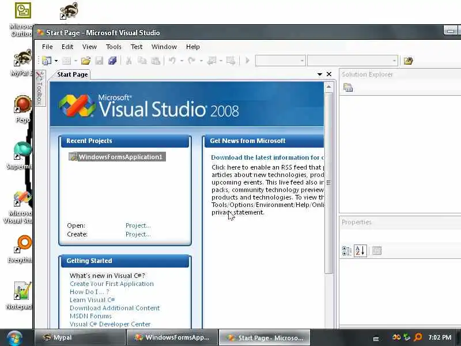Click the Solution Explorer Properties icon
Image resolution: width=461 pixels, height=346 pixels.
click(348, 88)
